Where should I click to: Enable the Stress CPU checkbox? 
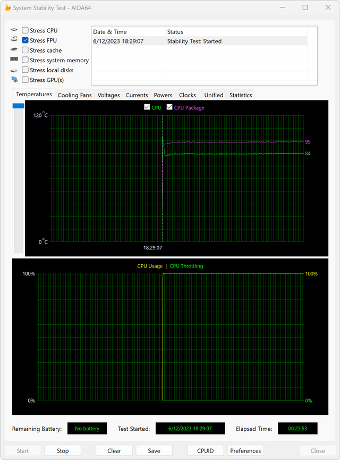[25, 30]
